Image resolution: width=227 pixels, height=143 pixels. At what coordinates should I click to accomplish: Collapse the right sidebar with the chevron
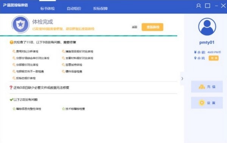click(182, 79)
